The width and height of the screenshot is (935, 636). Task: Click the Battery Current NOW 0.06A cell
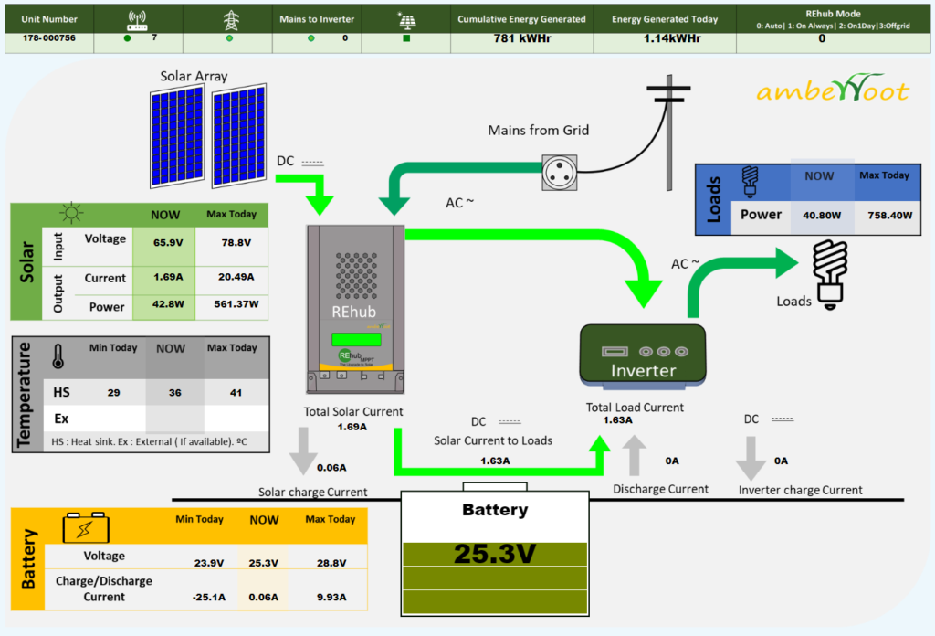coord(264,598)
